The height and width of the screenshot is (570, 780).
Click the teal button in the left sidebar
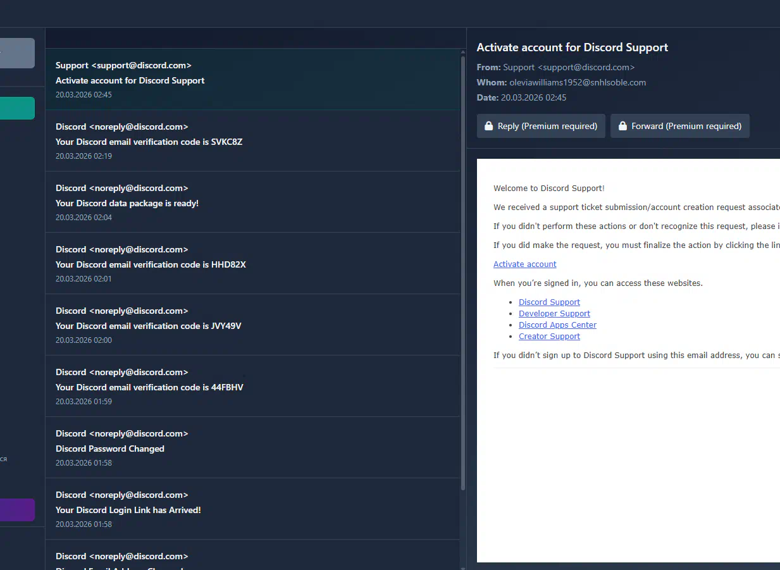[17, 108]
